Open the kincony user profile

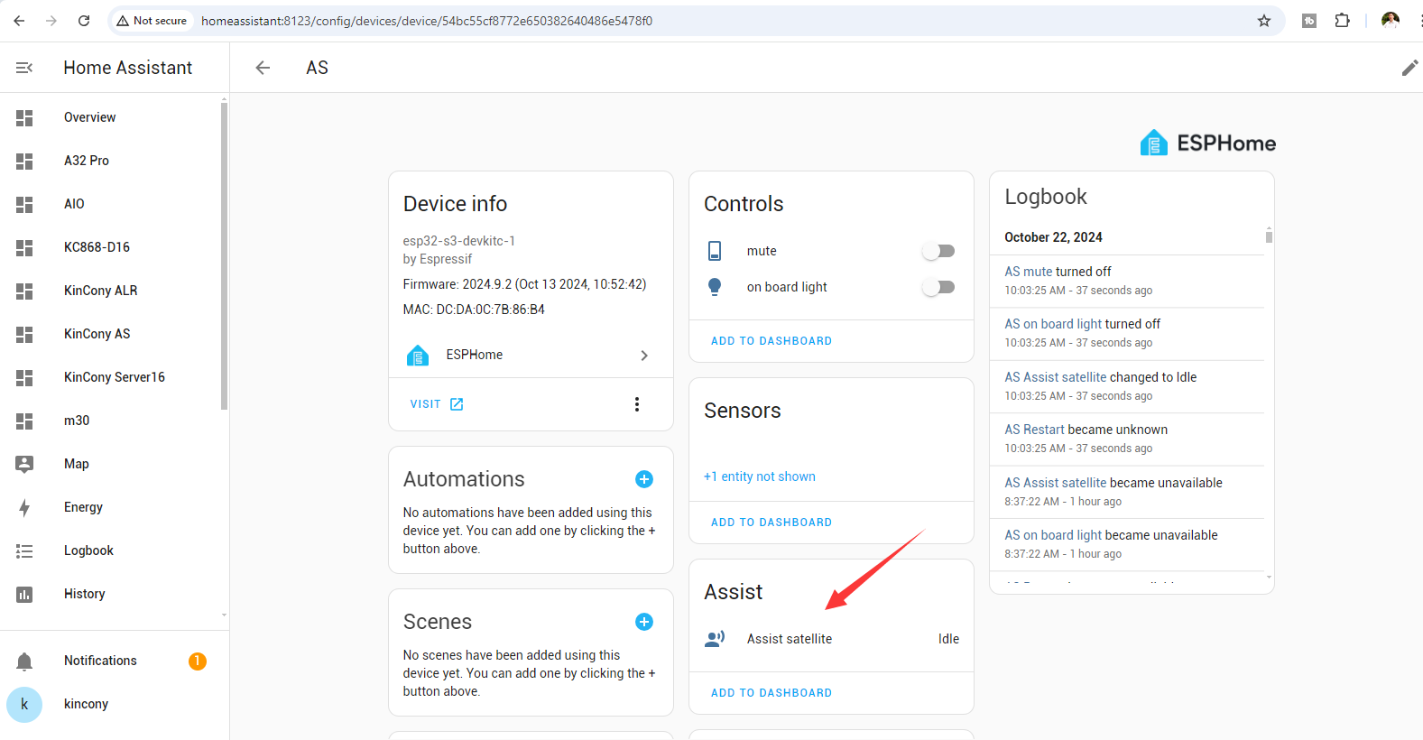pos(86,704)
